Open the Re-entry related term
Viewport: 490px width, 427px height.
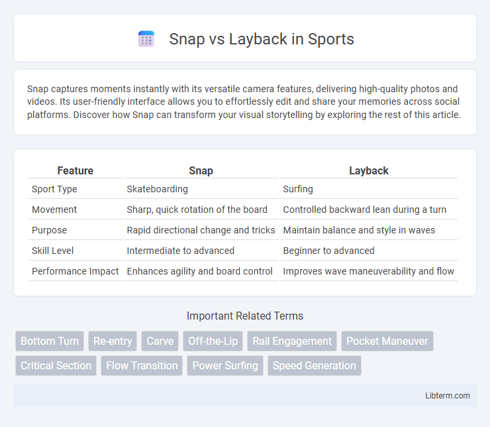[113, 341]
